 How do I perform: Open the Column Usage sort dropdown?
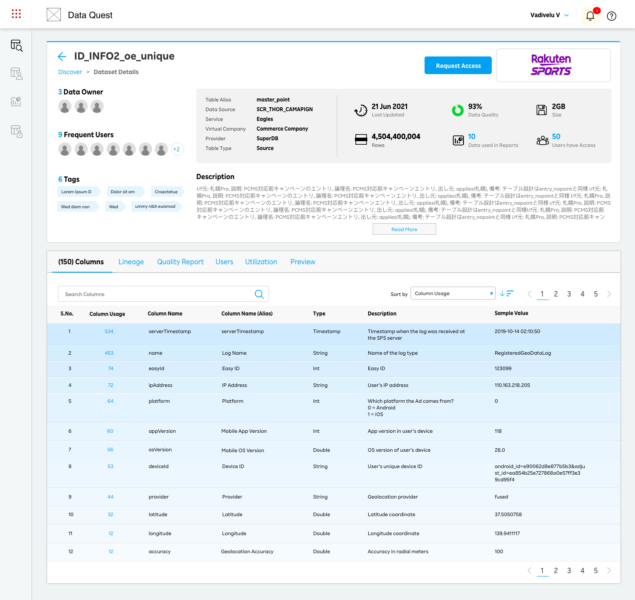tap(453, 293)
